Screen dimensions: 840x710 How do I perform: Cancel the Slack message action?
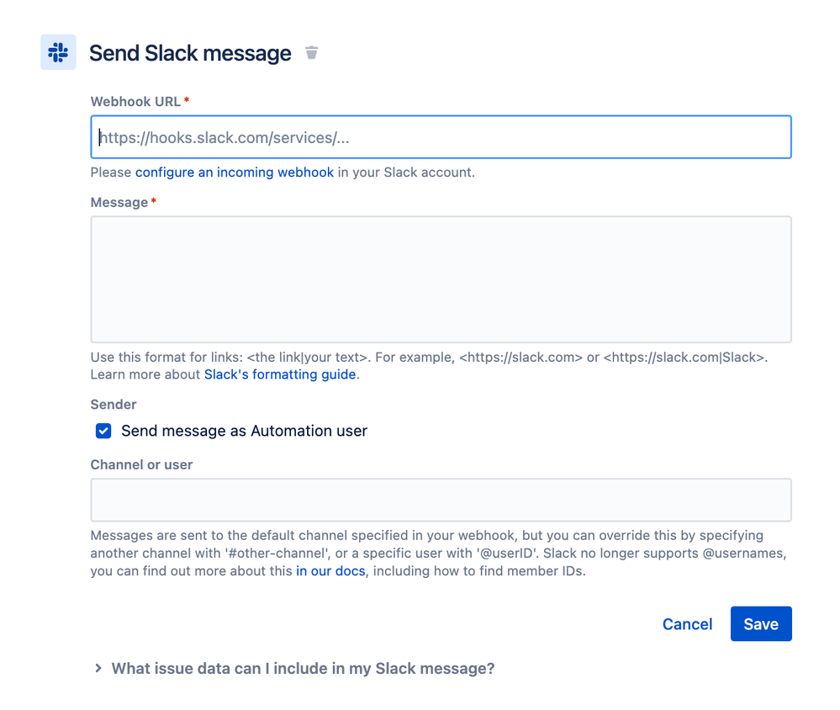coord(687,624)
